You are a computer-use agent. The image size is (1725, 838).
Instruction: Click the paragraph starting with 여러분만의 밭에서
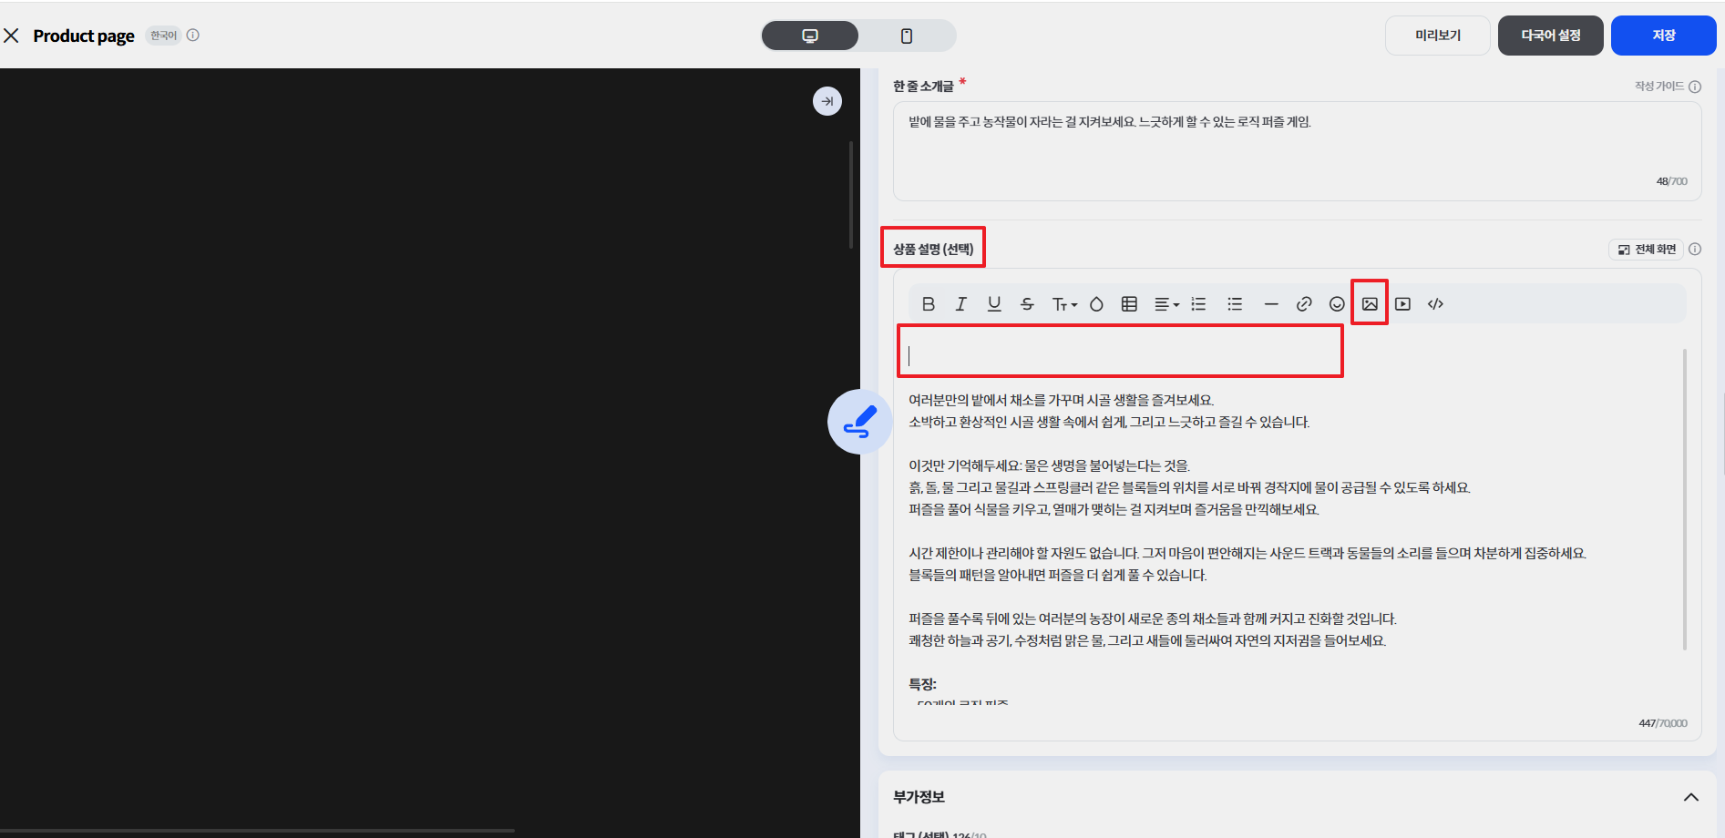point(1061,400)
